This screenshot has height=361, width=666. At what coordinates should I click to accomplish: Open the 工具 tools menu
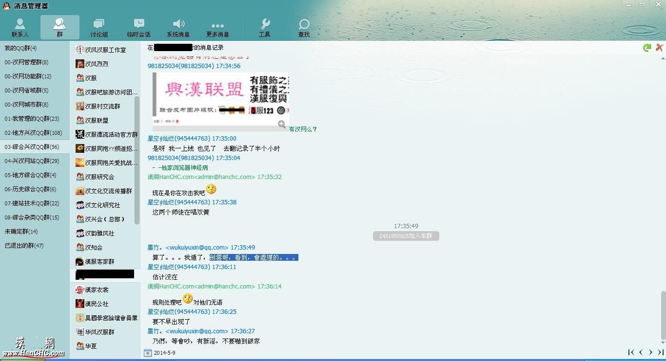[x=265, y=28]
